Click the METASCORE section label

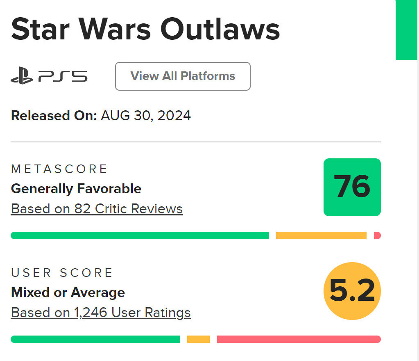click(59, 169)
